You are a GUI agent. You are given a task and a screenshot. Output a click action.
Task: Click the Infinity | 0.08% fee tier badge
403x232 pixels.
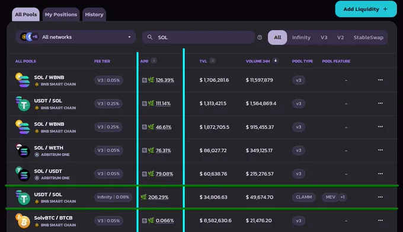click(113, 197)
